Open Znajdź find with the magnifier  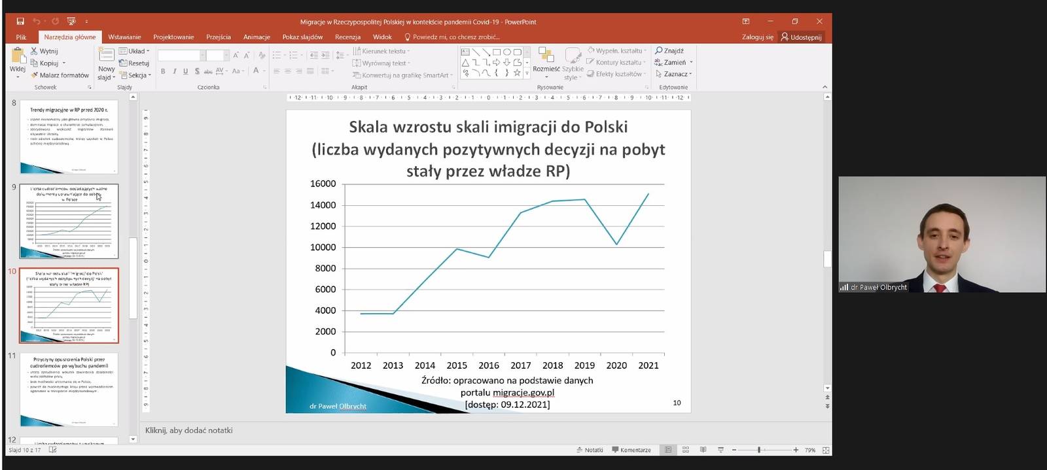coord(669,51)
